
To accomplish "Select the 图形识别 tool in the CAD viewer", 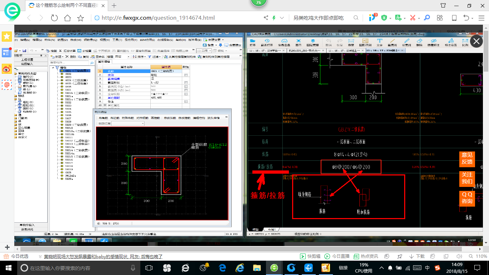I will 365,43.
